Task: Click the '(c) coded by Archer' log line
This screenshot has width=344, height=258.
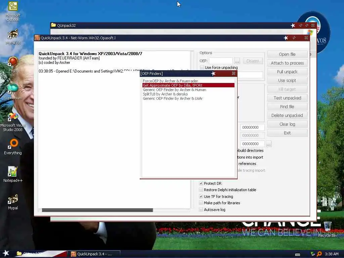Action: [x=54, y=62]
